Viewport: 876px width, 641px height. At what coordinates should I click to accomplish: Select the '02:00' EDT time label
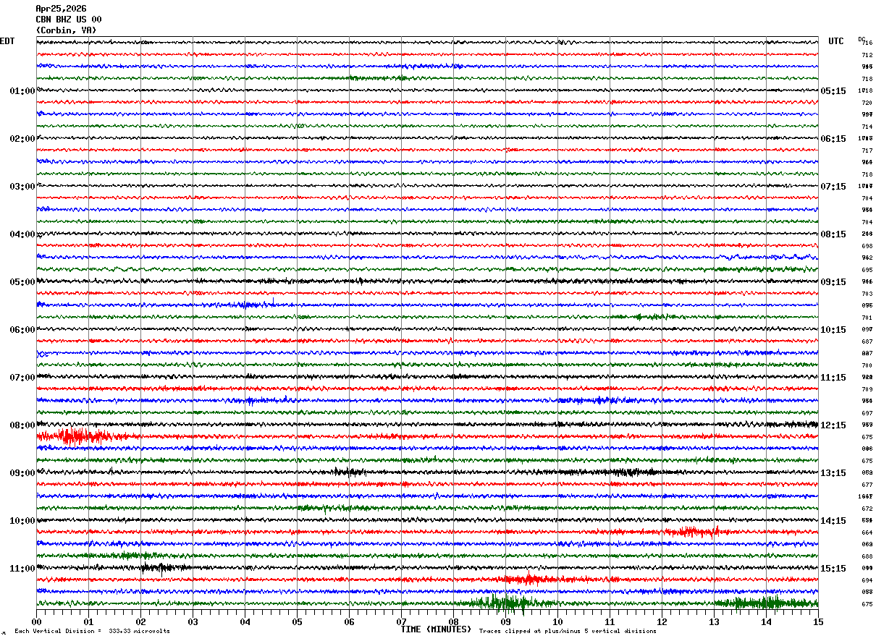pyautogui.click(x=22, y=139)
